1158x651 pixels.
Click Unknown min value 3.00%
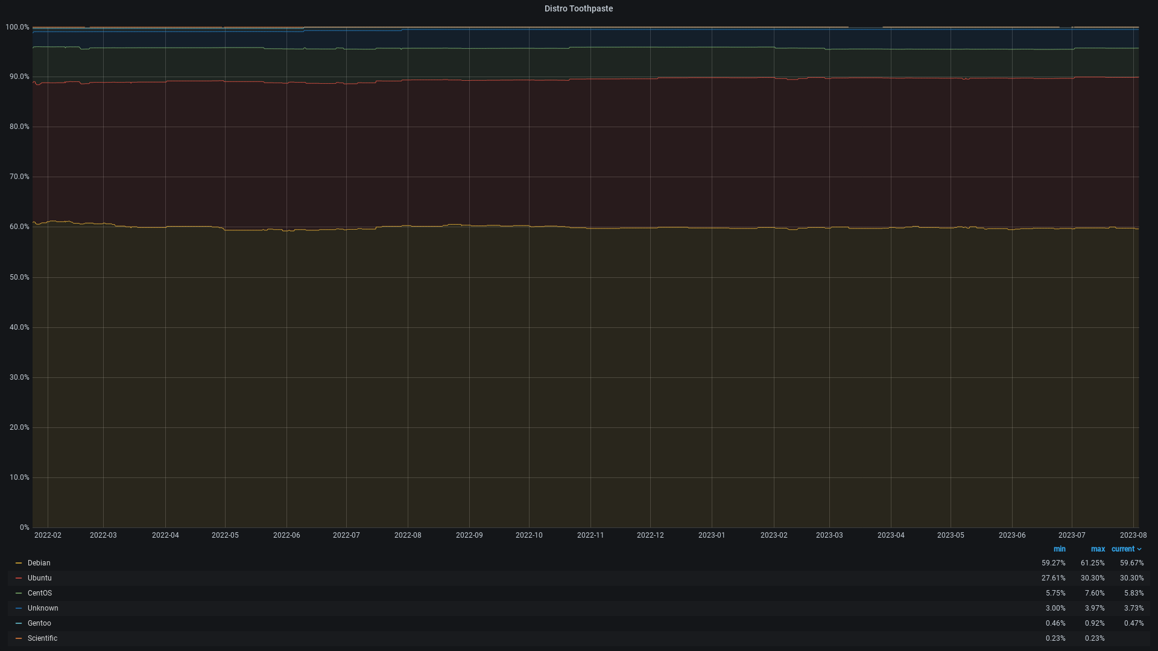tap(1055, 608)
